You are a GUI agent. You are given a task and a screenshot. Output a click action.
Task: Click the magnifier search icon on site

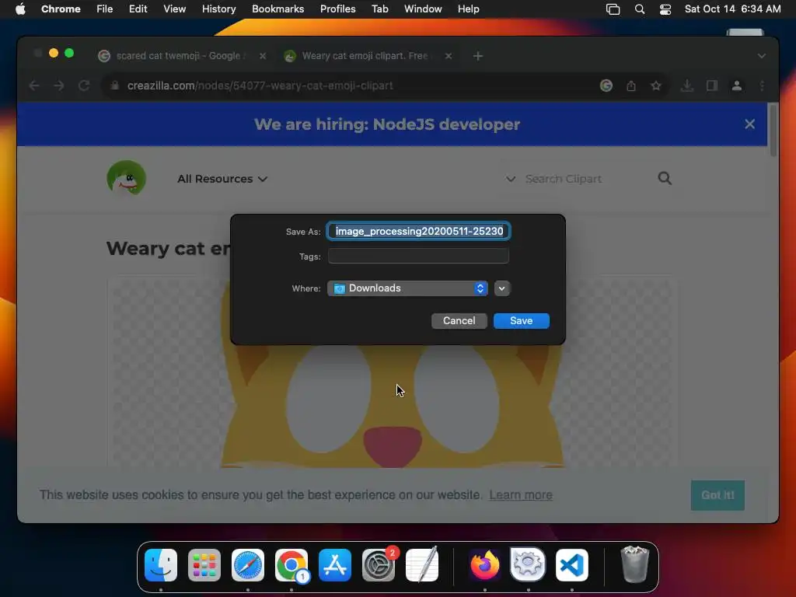tap(665, 178)
